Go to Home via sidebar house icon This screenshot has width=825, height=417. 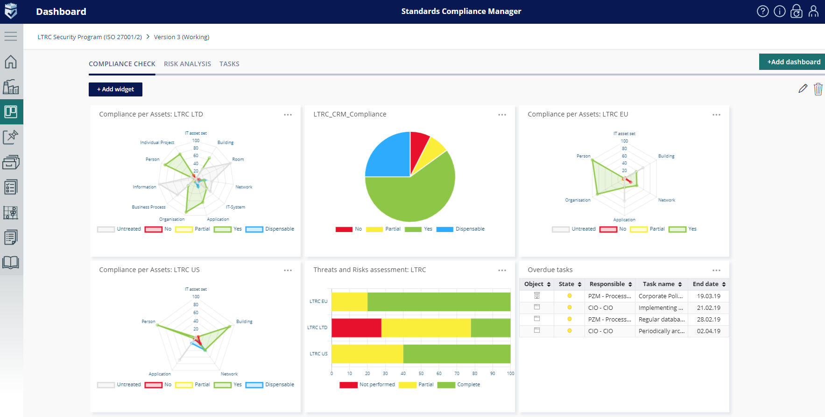click(11, 62)
